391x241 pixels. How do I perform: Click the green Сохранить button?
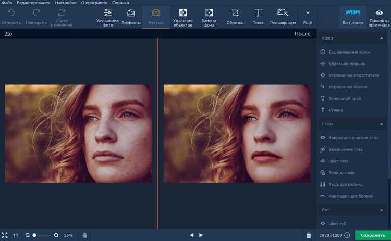click(x=373, y=235)
